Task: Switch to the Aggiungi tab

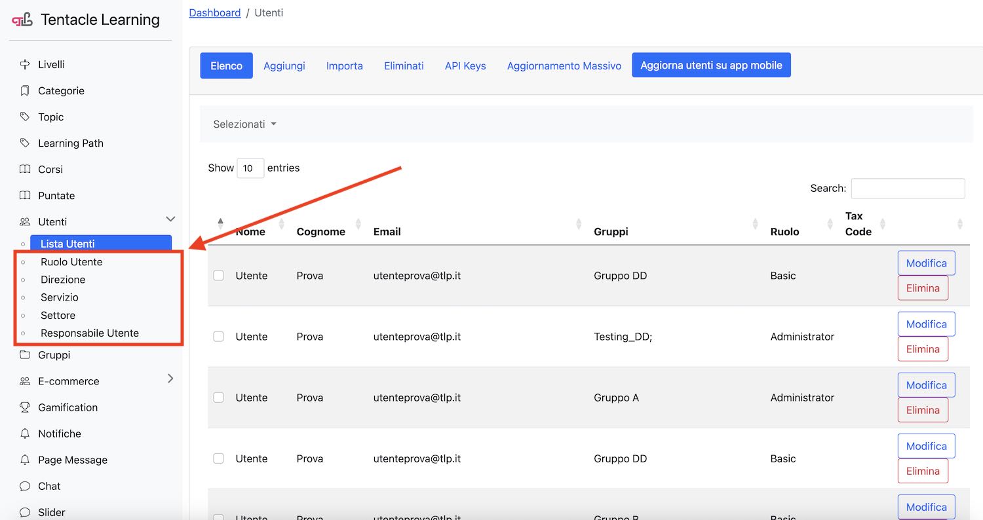Action: 284,65
